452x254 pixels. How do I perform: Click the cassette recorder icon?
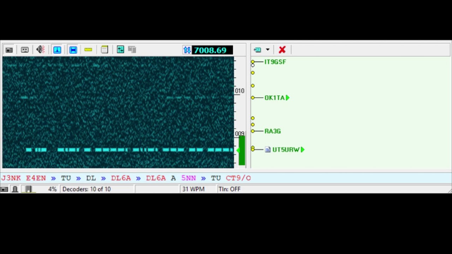[25, 50]
